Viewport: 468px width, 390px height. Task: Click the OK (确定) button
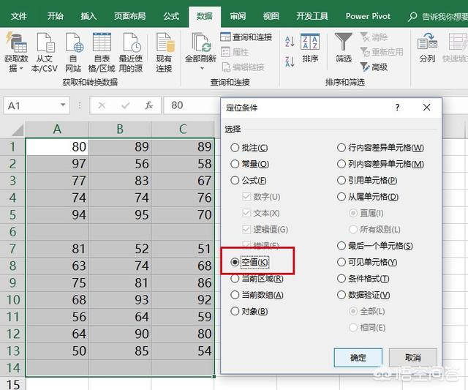pyautogui.click(x=358, y=358)
